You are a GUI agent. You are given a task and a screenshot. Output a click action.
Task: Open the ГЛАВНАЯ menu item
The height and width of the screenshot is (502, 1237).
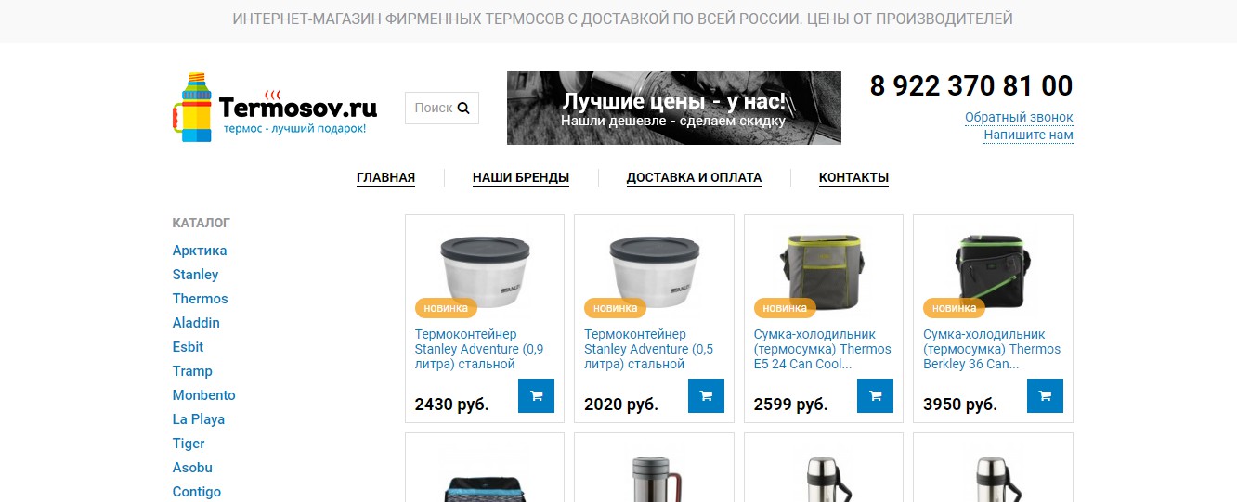385,177
